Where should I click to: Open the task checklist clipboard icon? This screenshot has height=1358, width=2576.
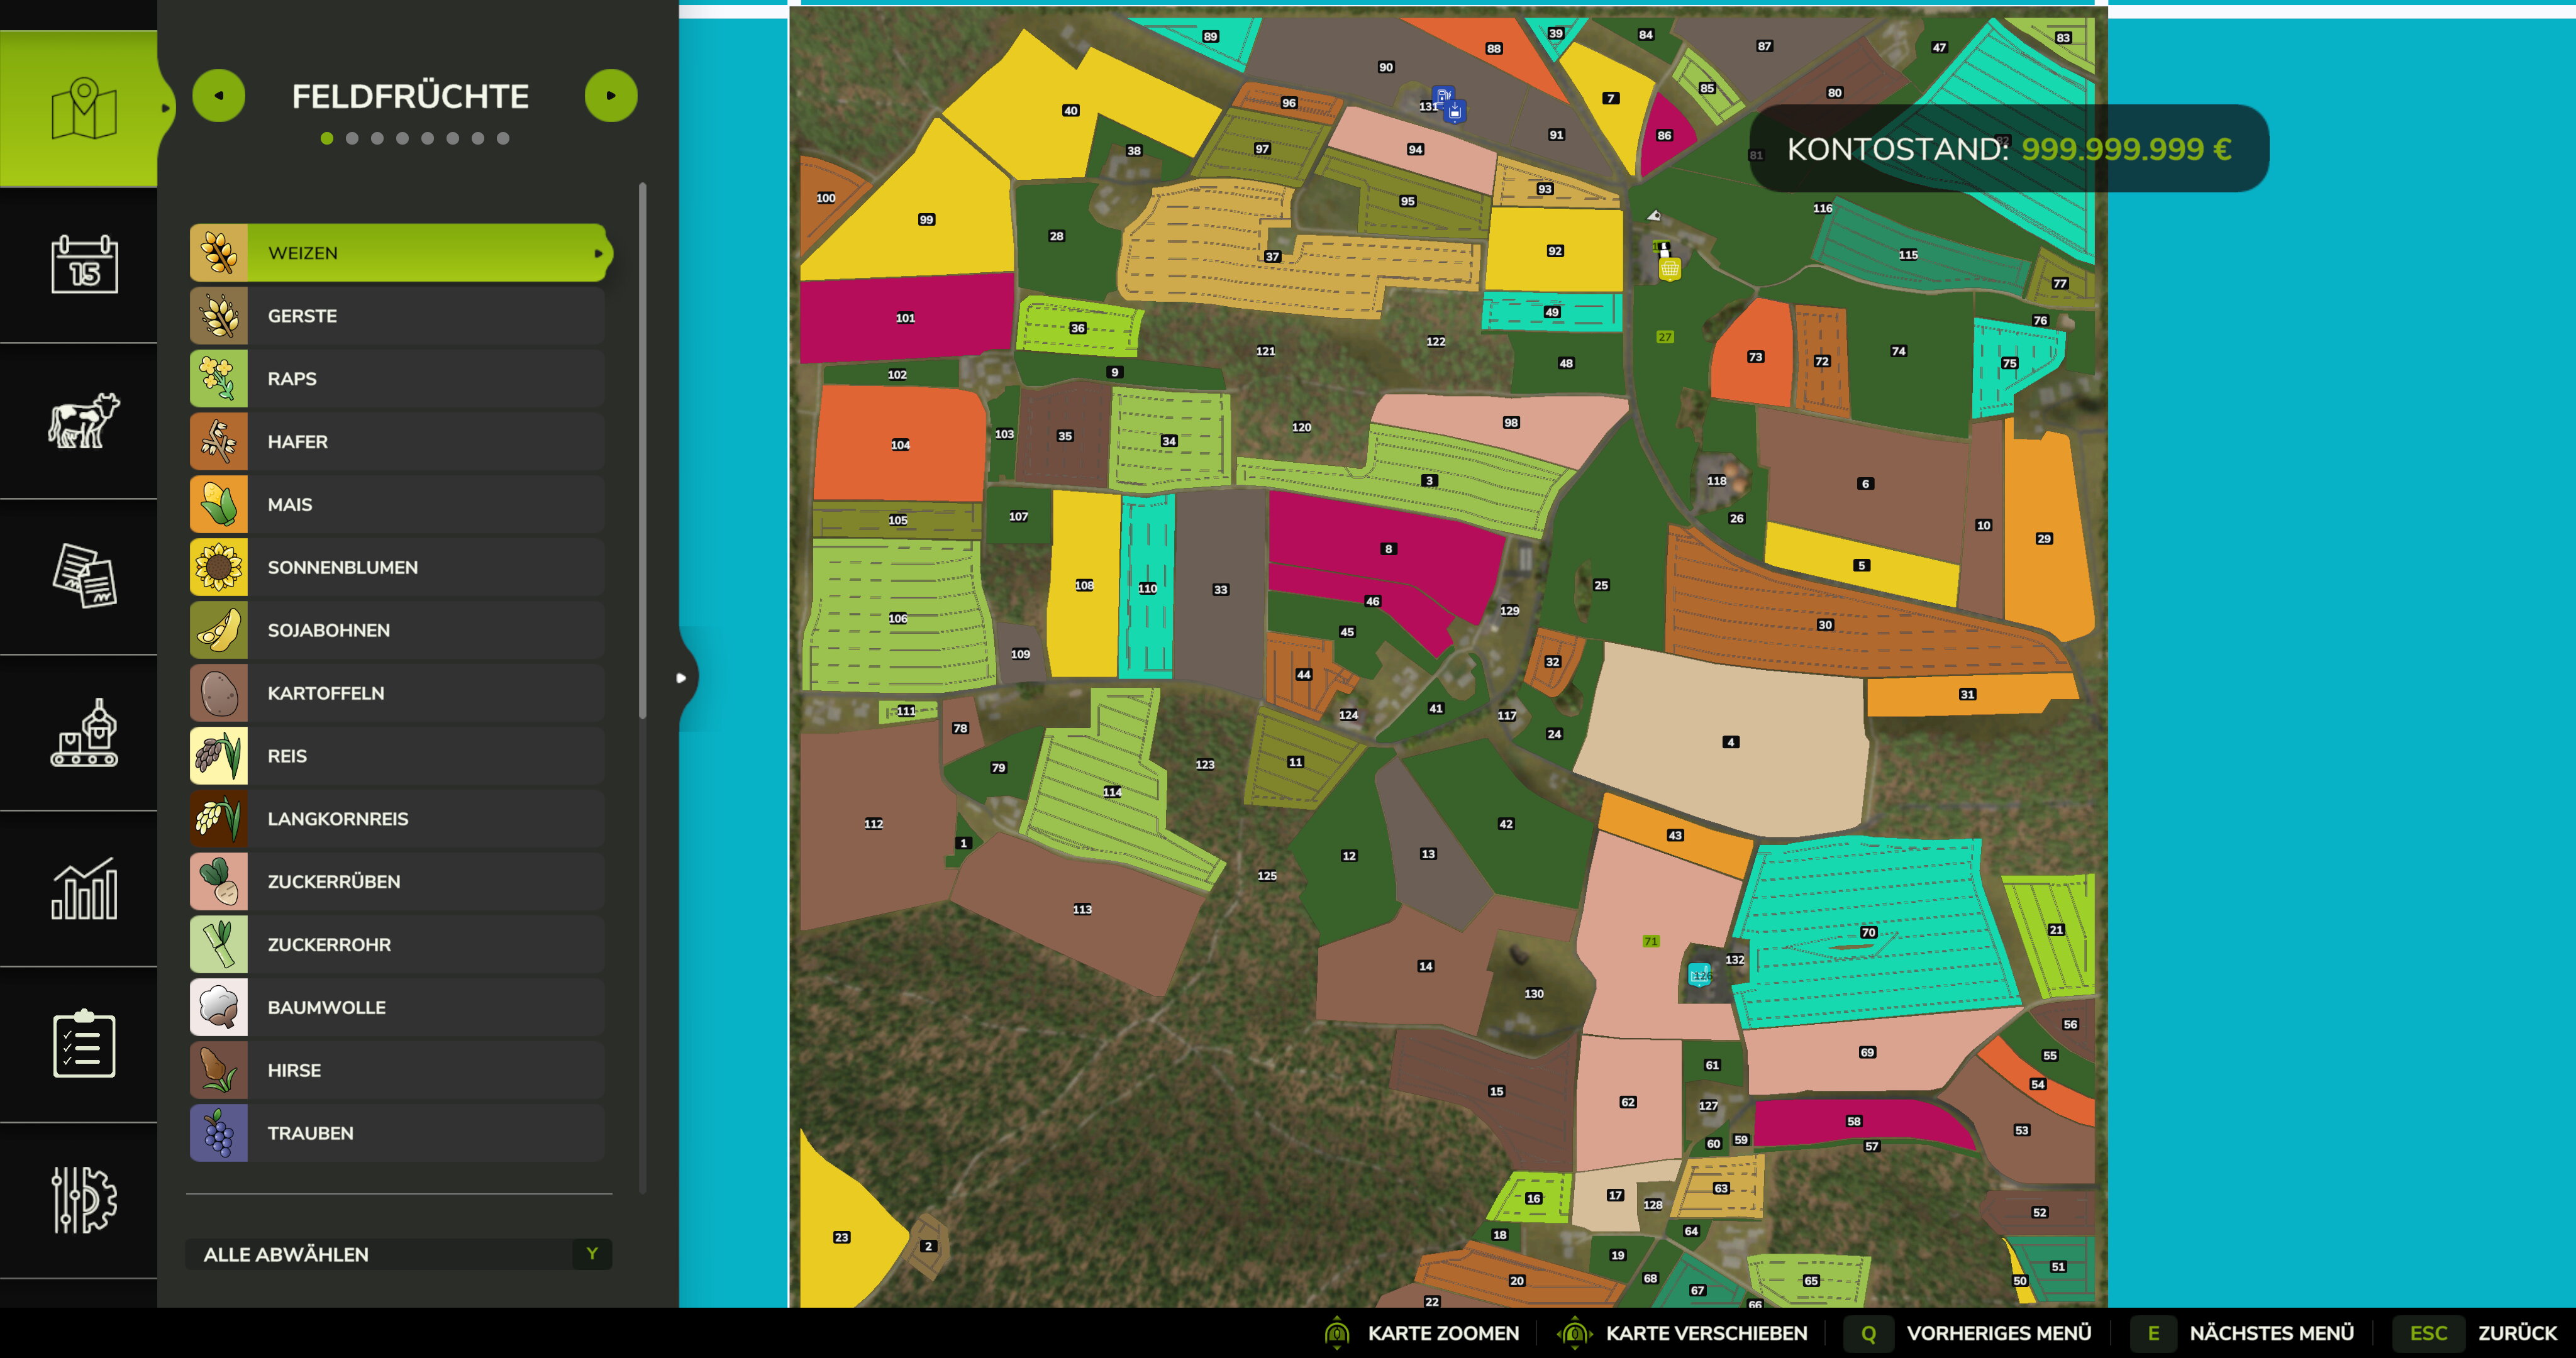coord(84,1044)
